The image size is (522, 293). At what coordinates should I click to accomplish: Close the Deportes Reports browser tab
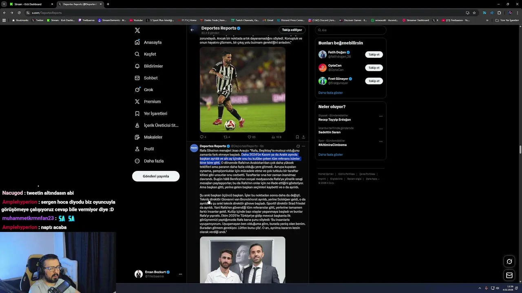(x=101, y=4)
